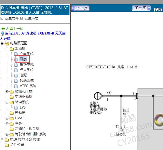163x150 pixels.
Task: Open the 搭铁电缆 diagram
Action: [x=27, y=65]
